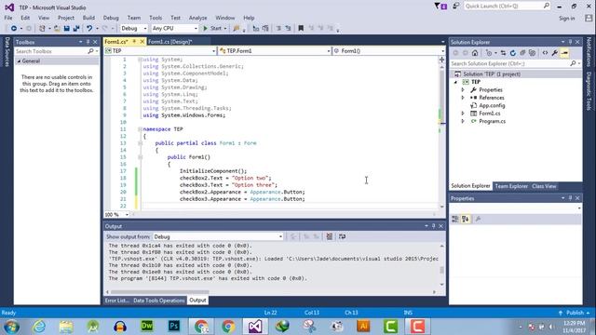Toggle auto-hide pin on Properties panel

tap(570, 198)
